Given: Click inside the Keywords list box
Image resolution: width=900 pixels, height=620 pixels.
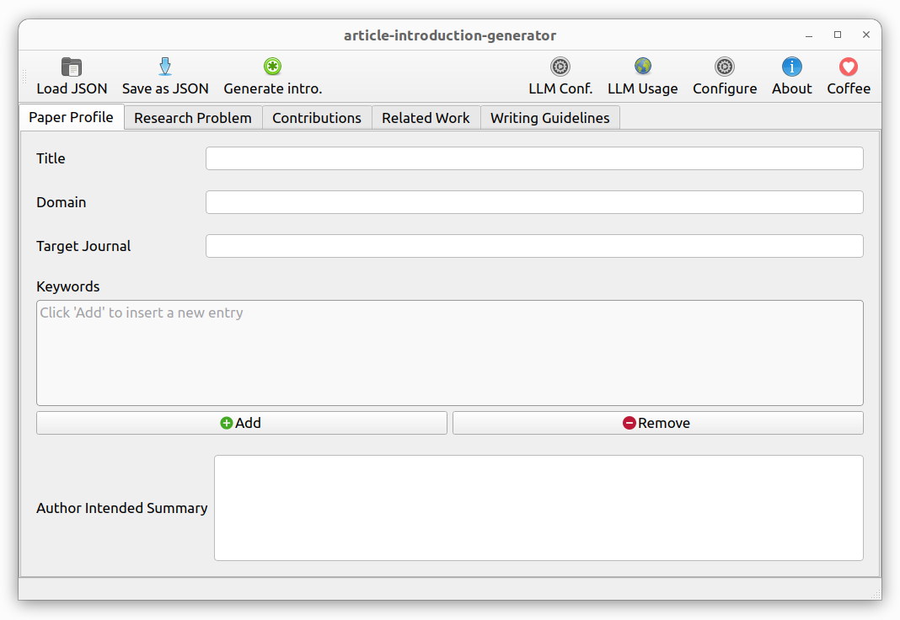Looking at the screenshot, I should [450, 353].
